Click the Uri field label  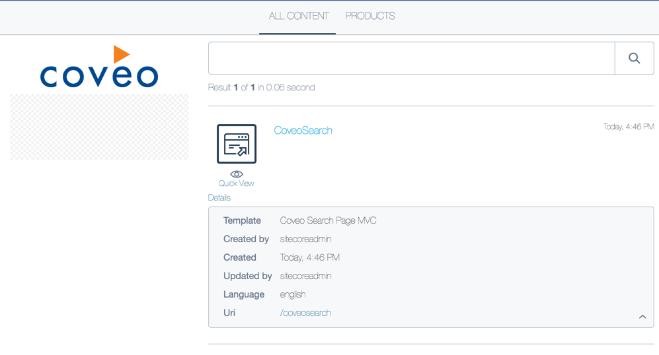(229, 313)
